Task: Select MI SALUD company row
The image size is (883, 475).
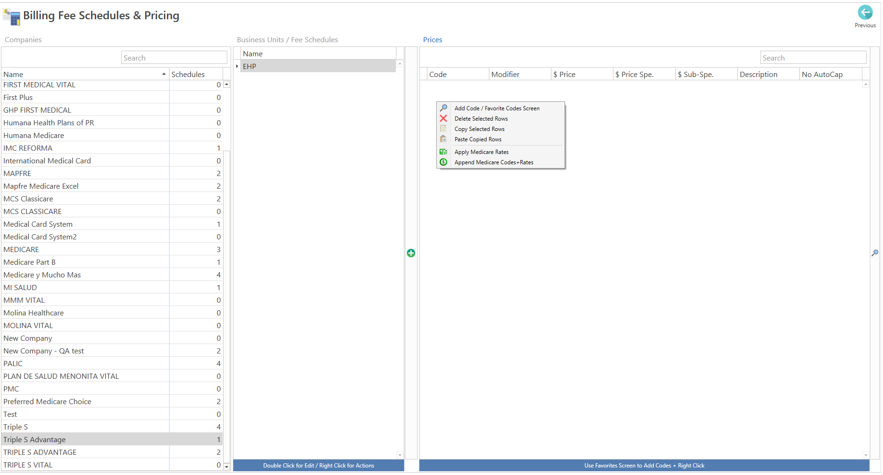Action: (x=112, y=287)
